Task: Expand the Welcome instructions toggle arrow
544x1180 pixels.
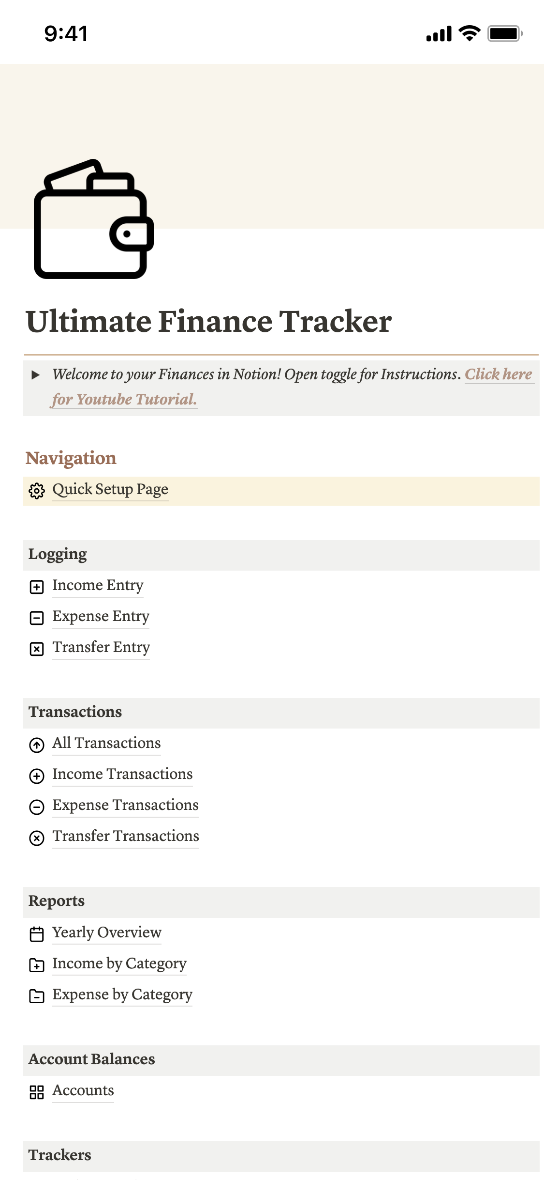Action: coord(35,374)
